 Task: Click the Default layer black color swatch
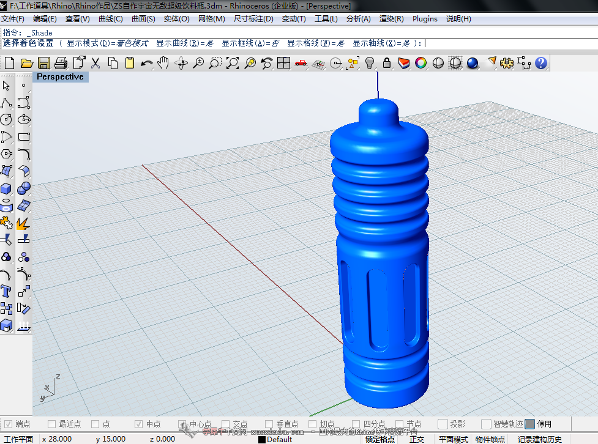(x=262, y=440)
